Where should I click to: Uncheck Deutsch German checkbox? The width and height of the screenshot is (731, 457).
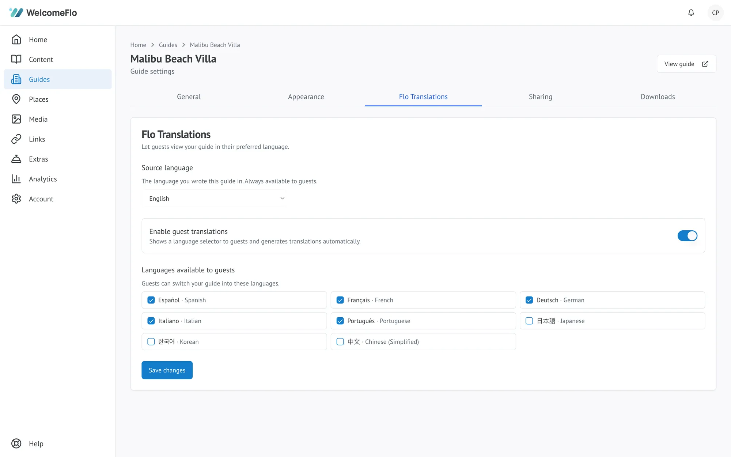529,300
